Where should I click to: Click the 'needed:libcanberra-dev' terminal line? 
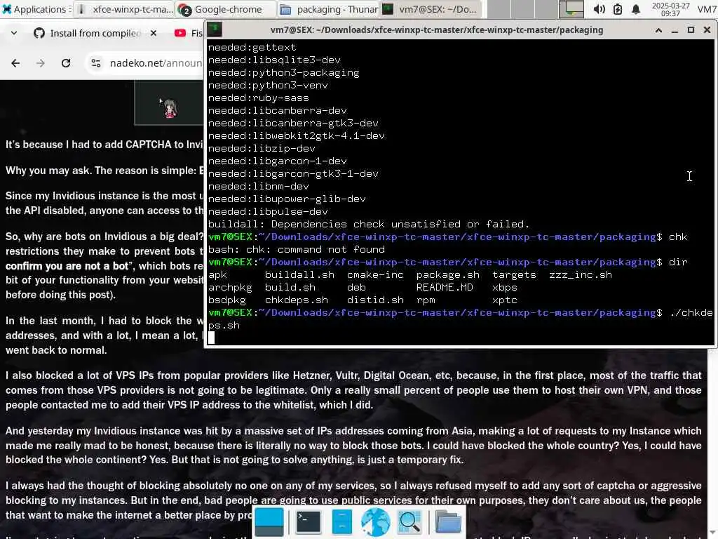278,110
